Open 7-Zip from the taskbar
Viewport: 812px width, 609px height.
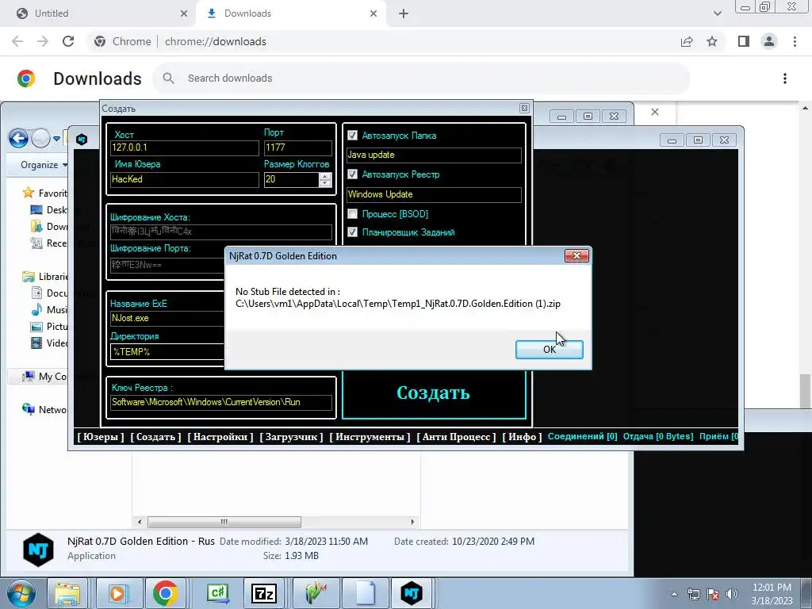tap(263, 593)
